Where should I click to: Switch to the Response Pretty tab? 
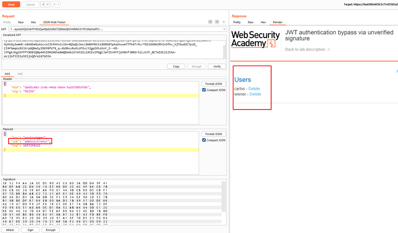tap(237, 22)
